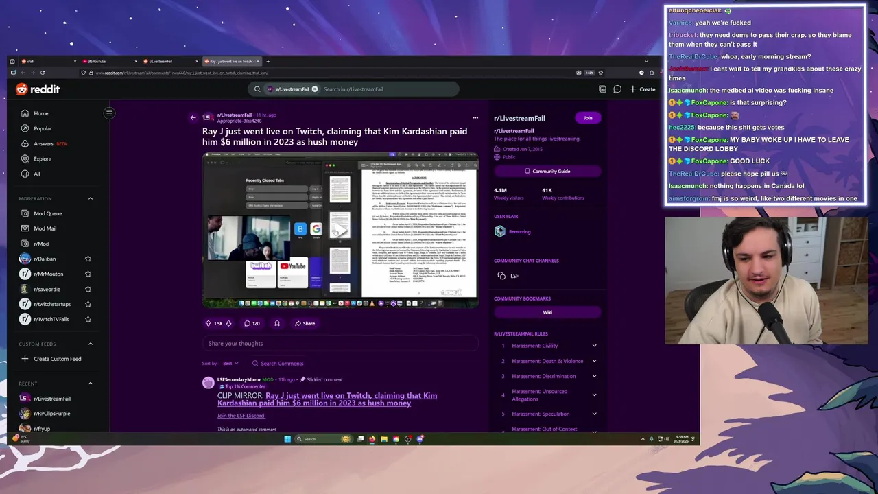The image size is (878, 494).
Task: Open All feed in sidebar
Action: point(31,174)
